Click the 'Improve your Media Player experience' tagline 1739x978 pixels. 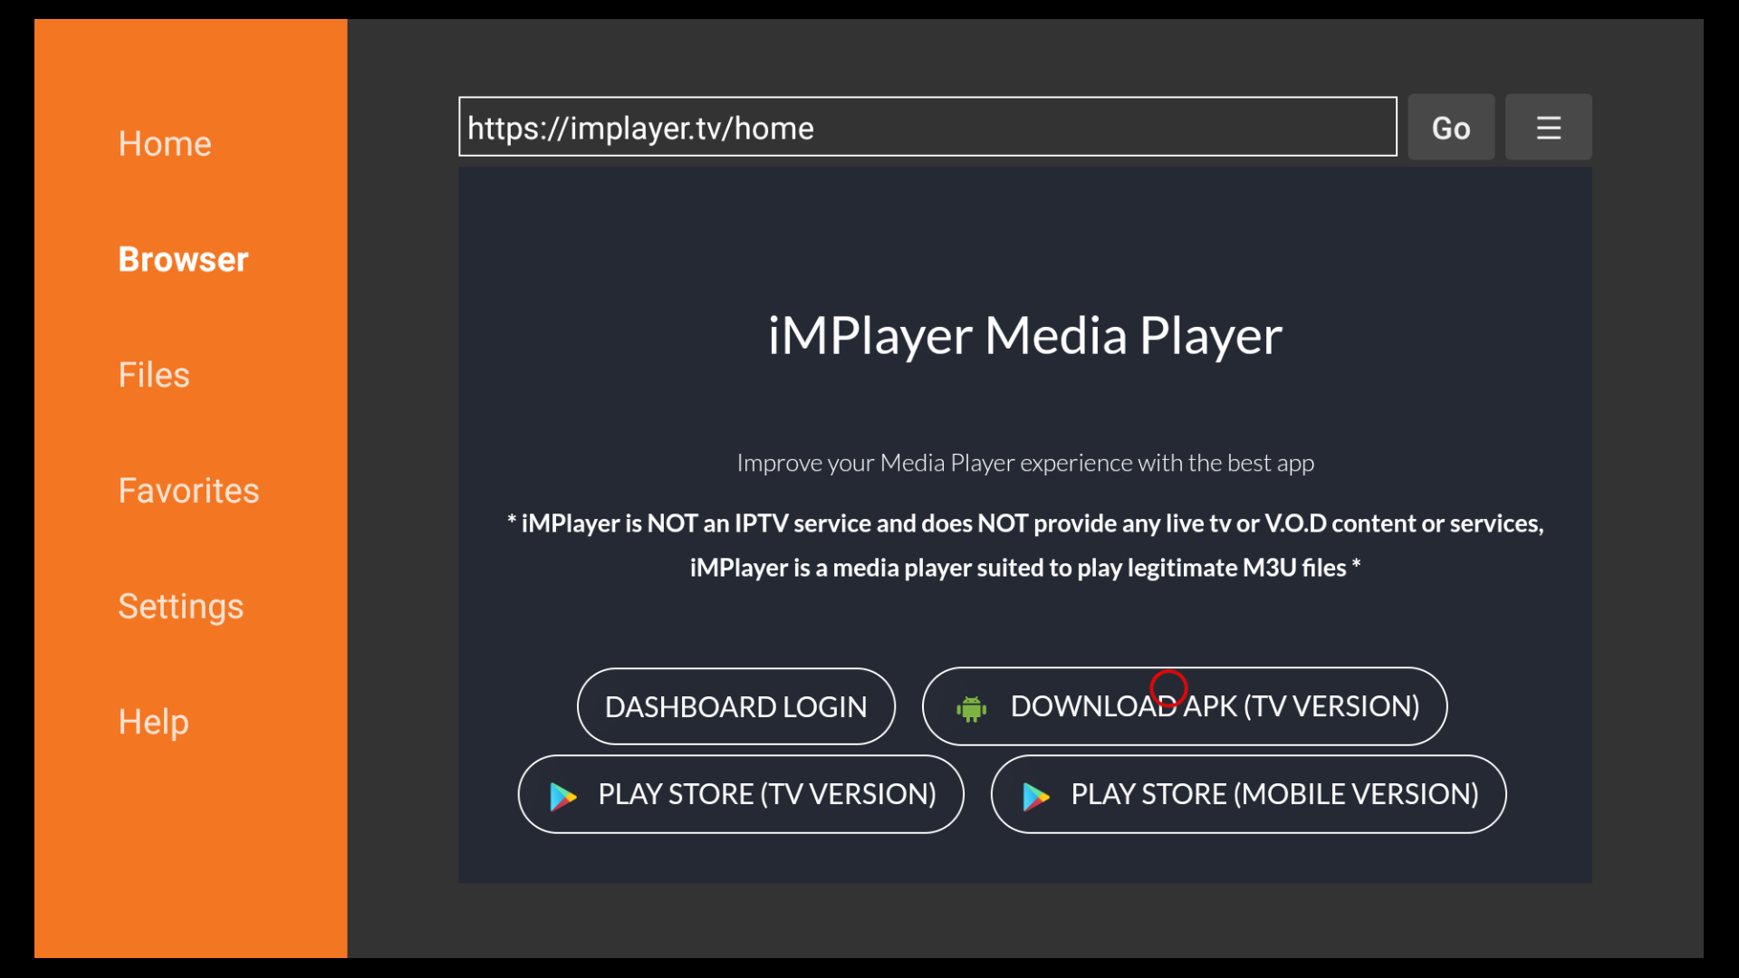pyautogui.click(x=1025, y=463)
